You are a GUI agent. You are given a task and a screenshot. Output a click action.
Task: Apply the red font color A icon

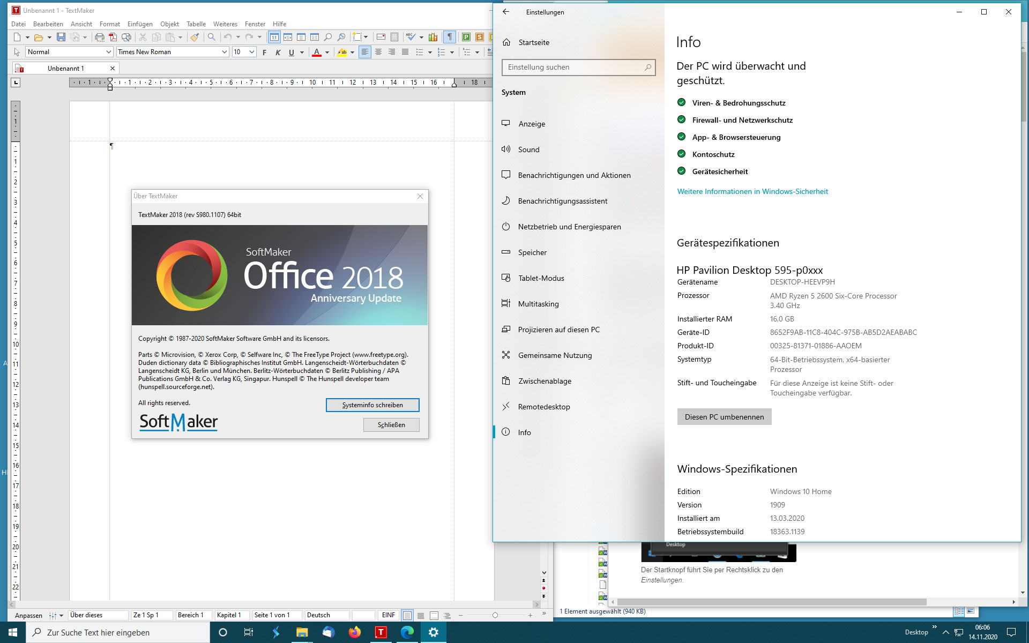(317, 52)
